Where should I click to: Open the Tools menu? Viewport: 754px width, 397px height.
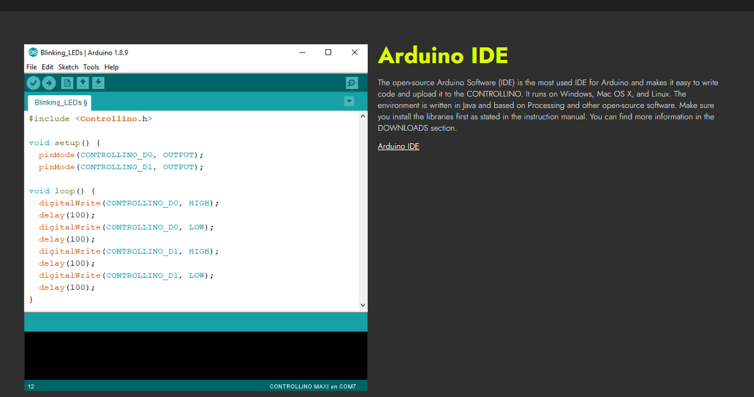coord(91,67)
